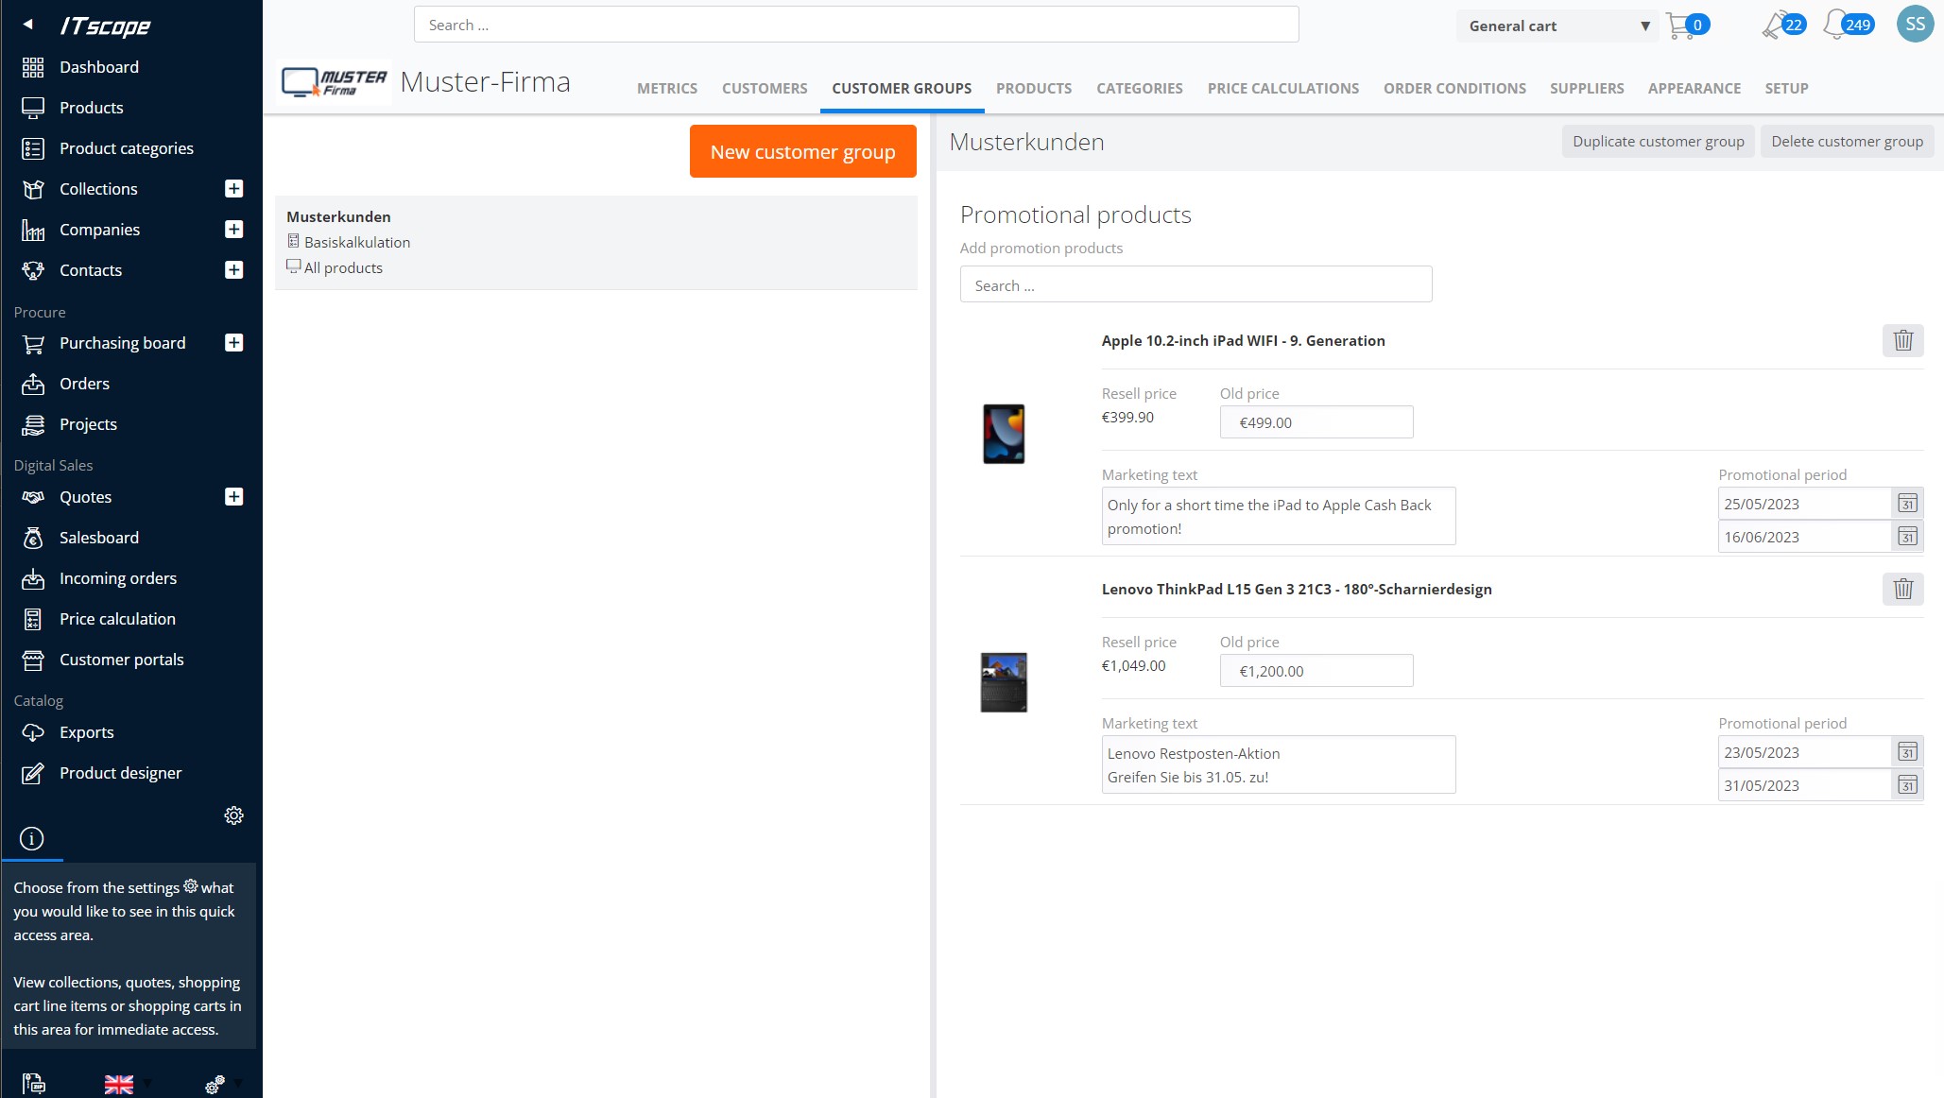Switch to the Metrics tab

coord(667,88)
